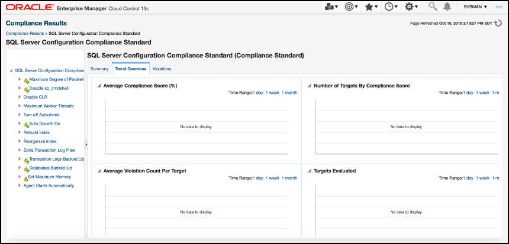The height and width of the screenshot is (244, 509).
Task: Set Targets Evaluated range to 1 week
Action: coord(483,178)
